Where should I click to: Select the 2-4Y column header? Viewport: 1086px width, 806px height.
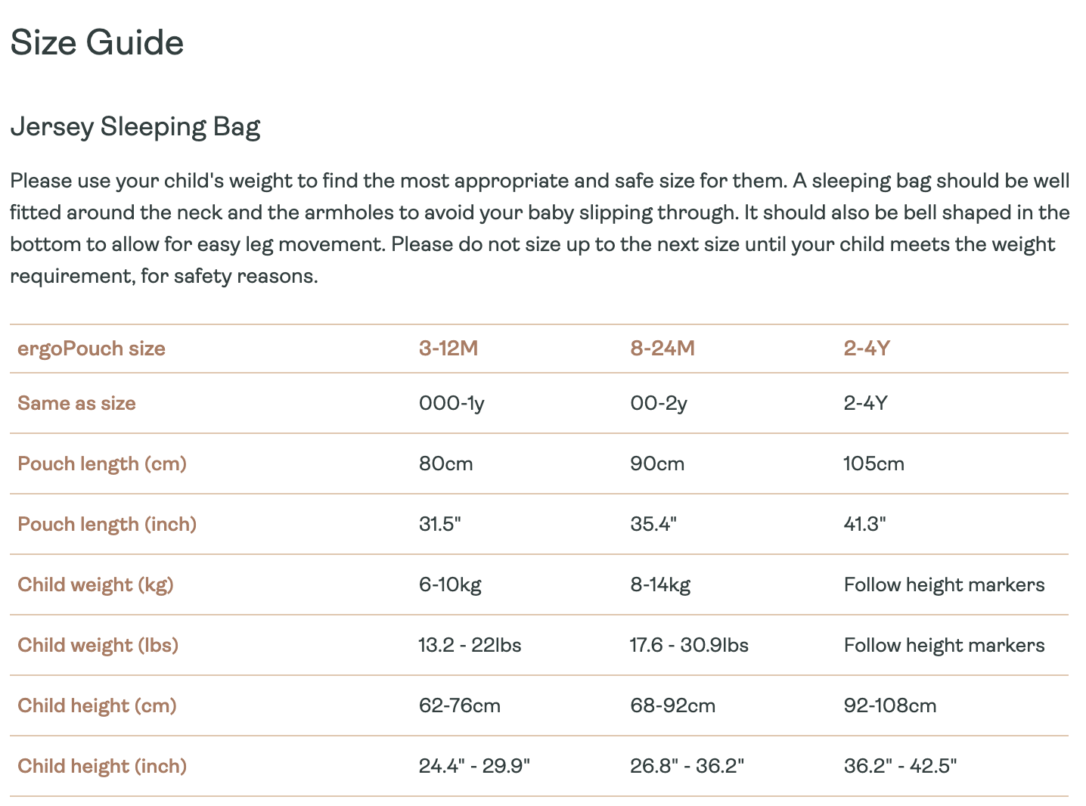867,349
